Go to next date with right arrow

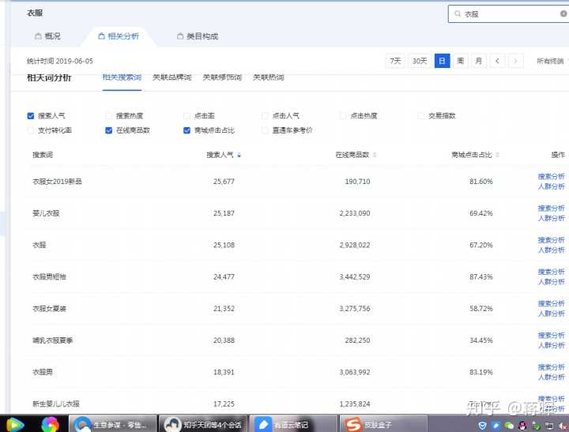[x=515, y=61]
